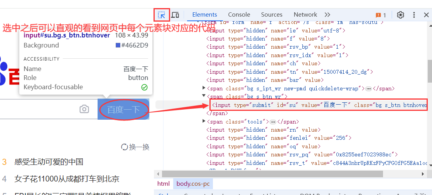Select hidden input name="ch" line
Viewport: 432px width, 195px height.
263,63
